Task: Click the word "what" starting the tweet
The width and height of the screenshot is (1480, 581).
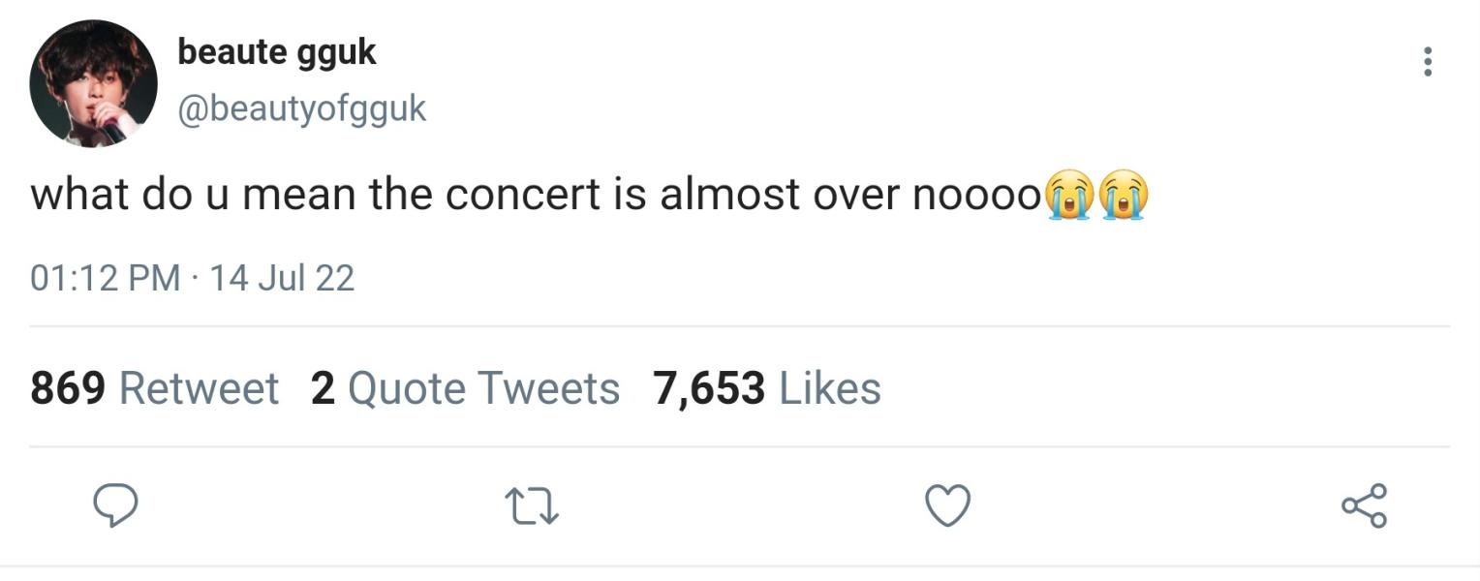Action: (x=79, y=195)
